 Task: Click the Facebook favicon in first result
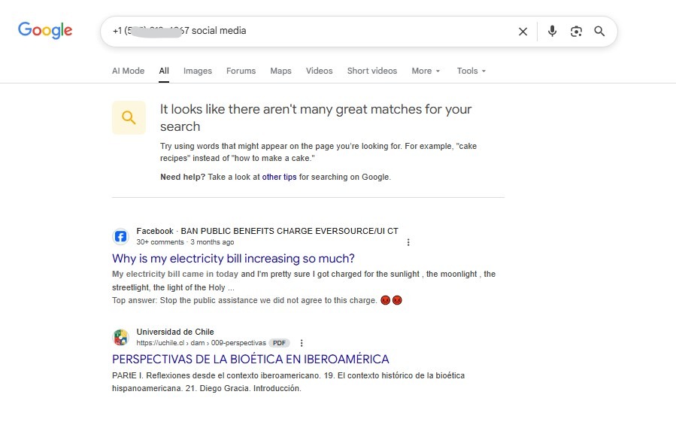tap(120, 237)
